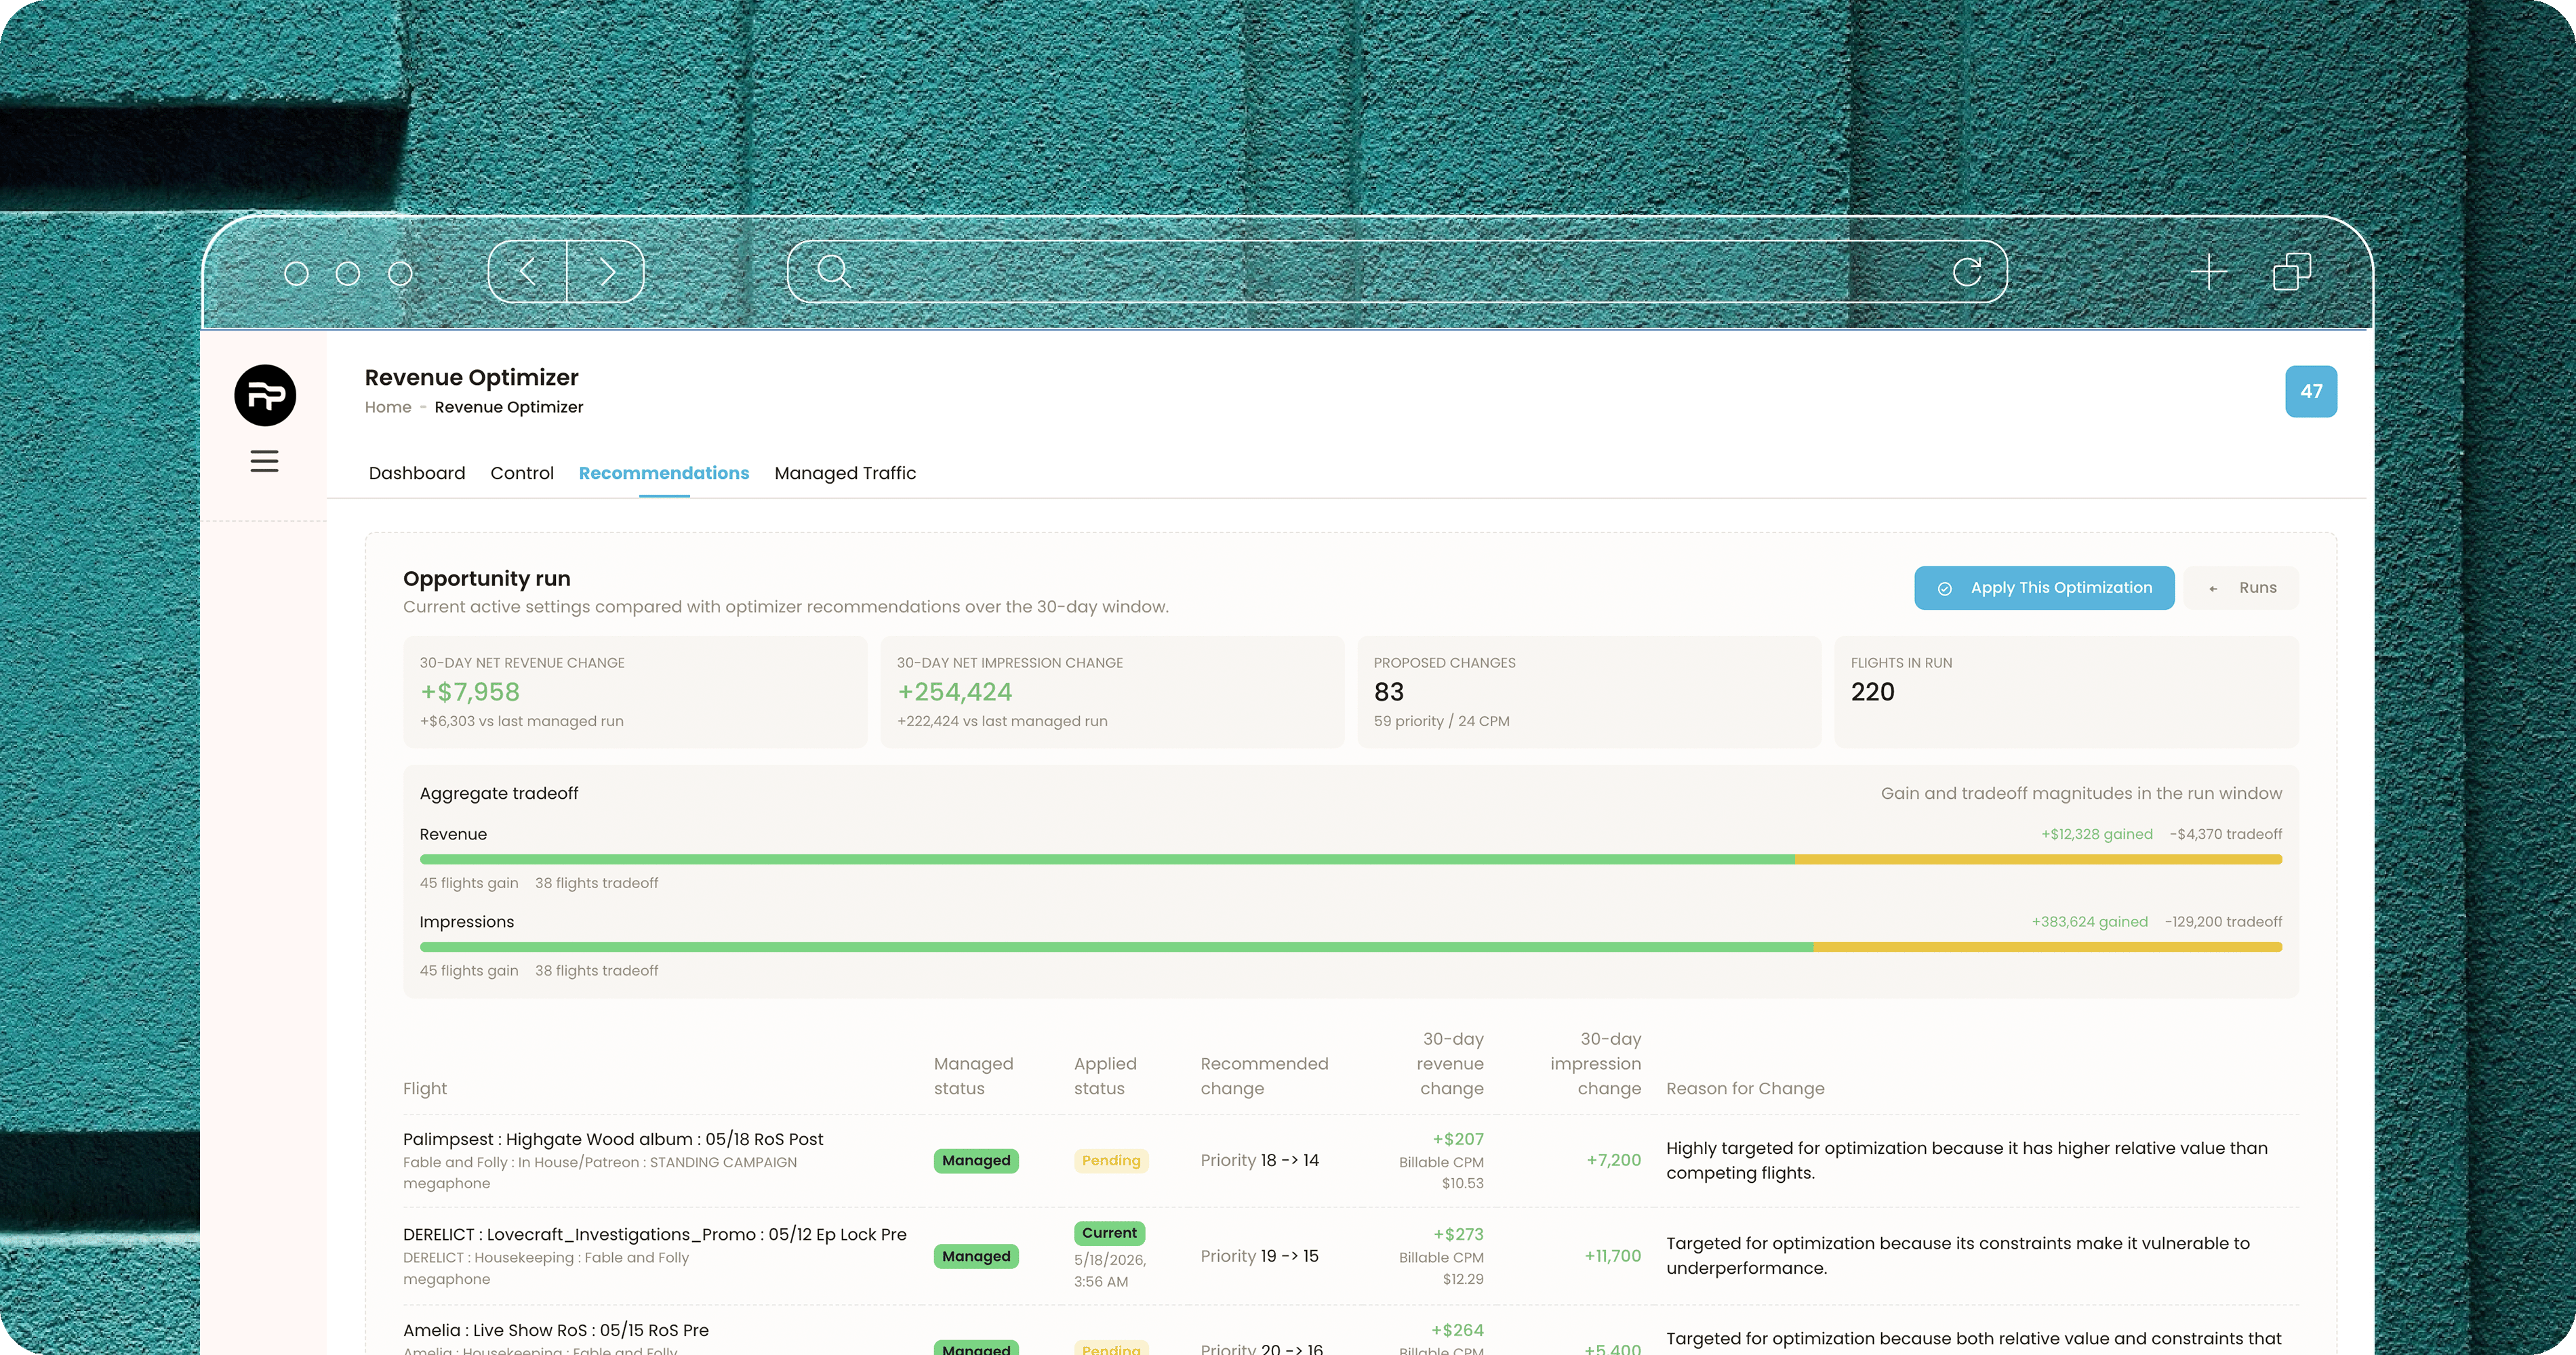This screenshot has width=2576, height=1355.
Task: Click the '+383,624 gained' impressions label
Action: 2090,921
